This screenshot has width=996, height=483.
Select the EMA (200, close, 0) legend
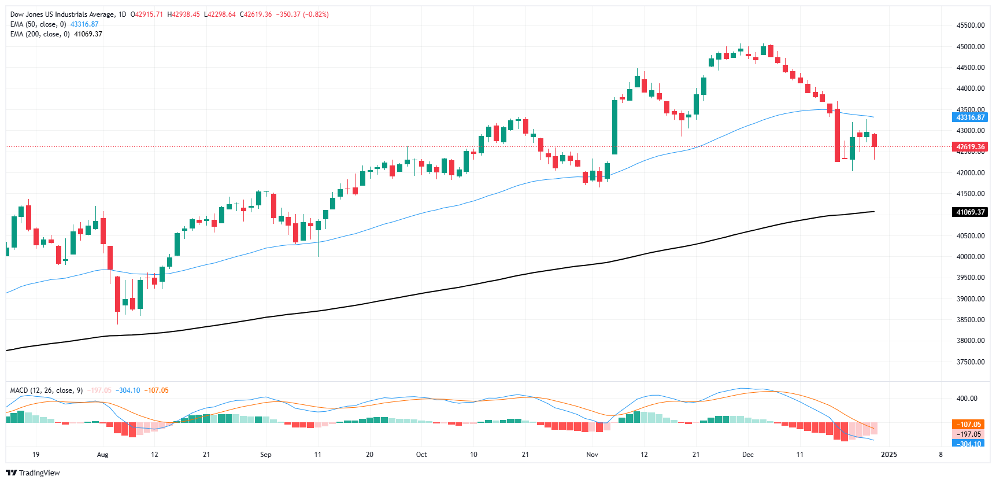pos(40,34)
